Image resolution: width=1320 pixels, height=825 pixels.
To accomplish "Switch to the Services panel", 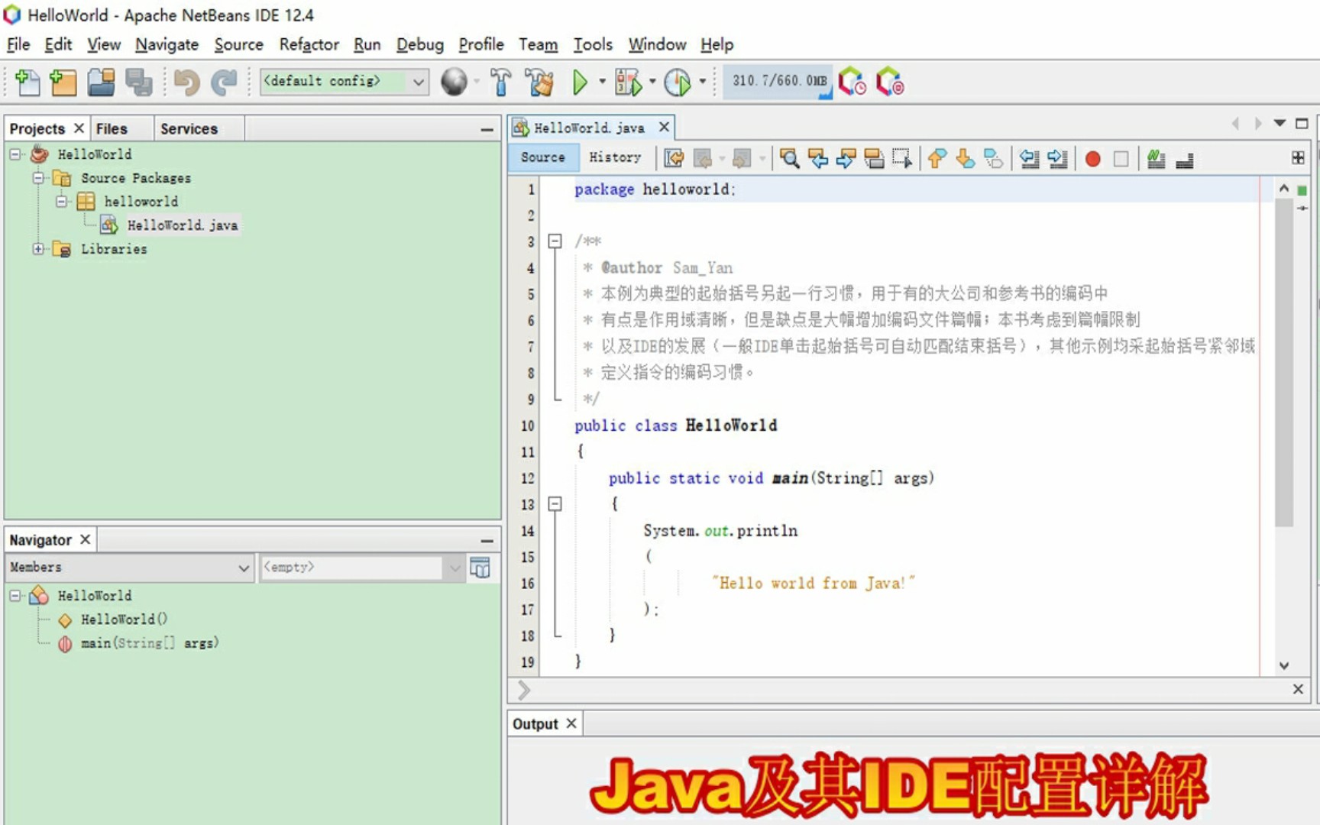I will click(188, 128).
